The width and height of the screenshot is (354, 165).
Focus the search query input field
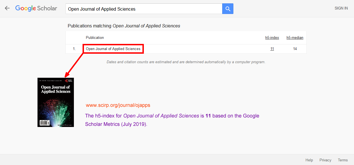tap(144, 9)
